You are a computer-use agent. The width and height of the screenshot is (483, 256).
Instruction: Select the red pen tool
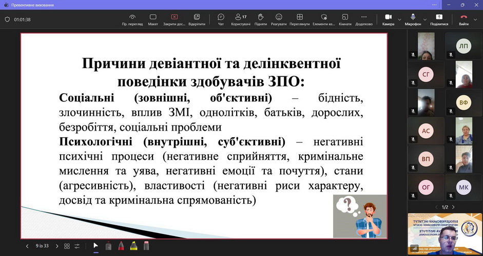(x=121, y=246)
